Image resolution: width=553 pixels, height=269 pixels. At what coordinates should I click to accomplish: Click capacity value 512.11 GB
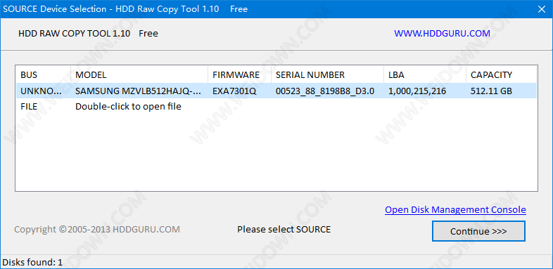(491, 91)
